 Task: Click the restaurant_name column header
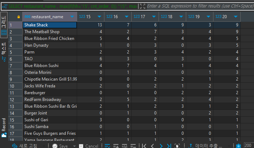tap(50, 17)
